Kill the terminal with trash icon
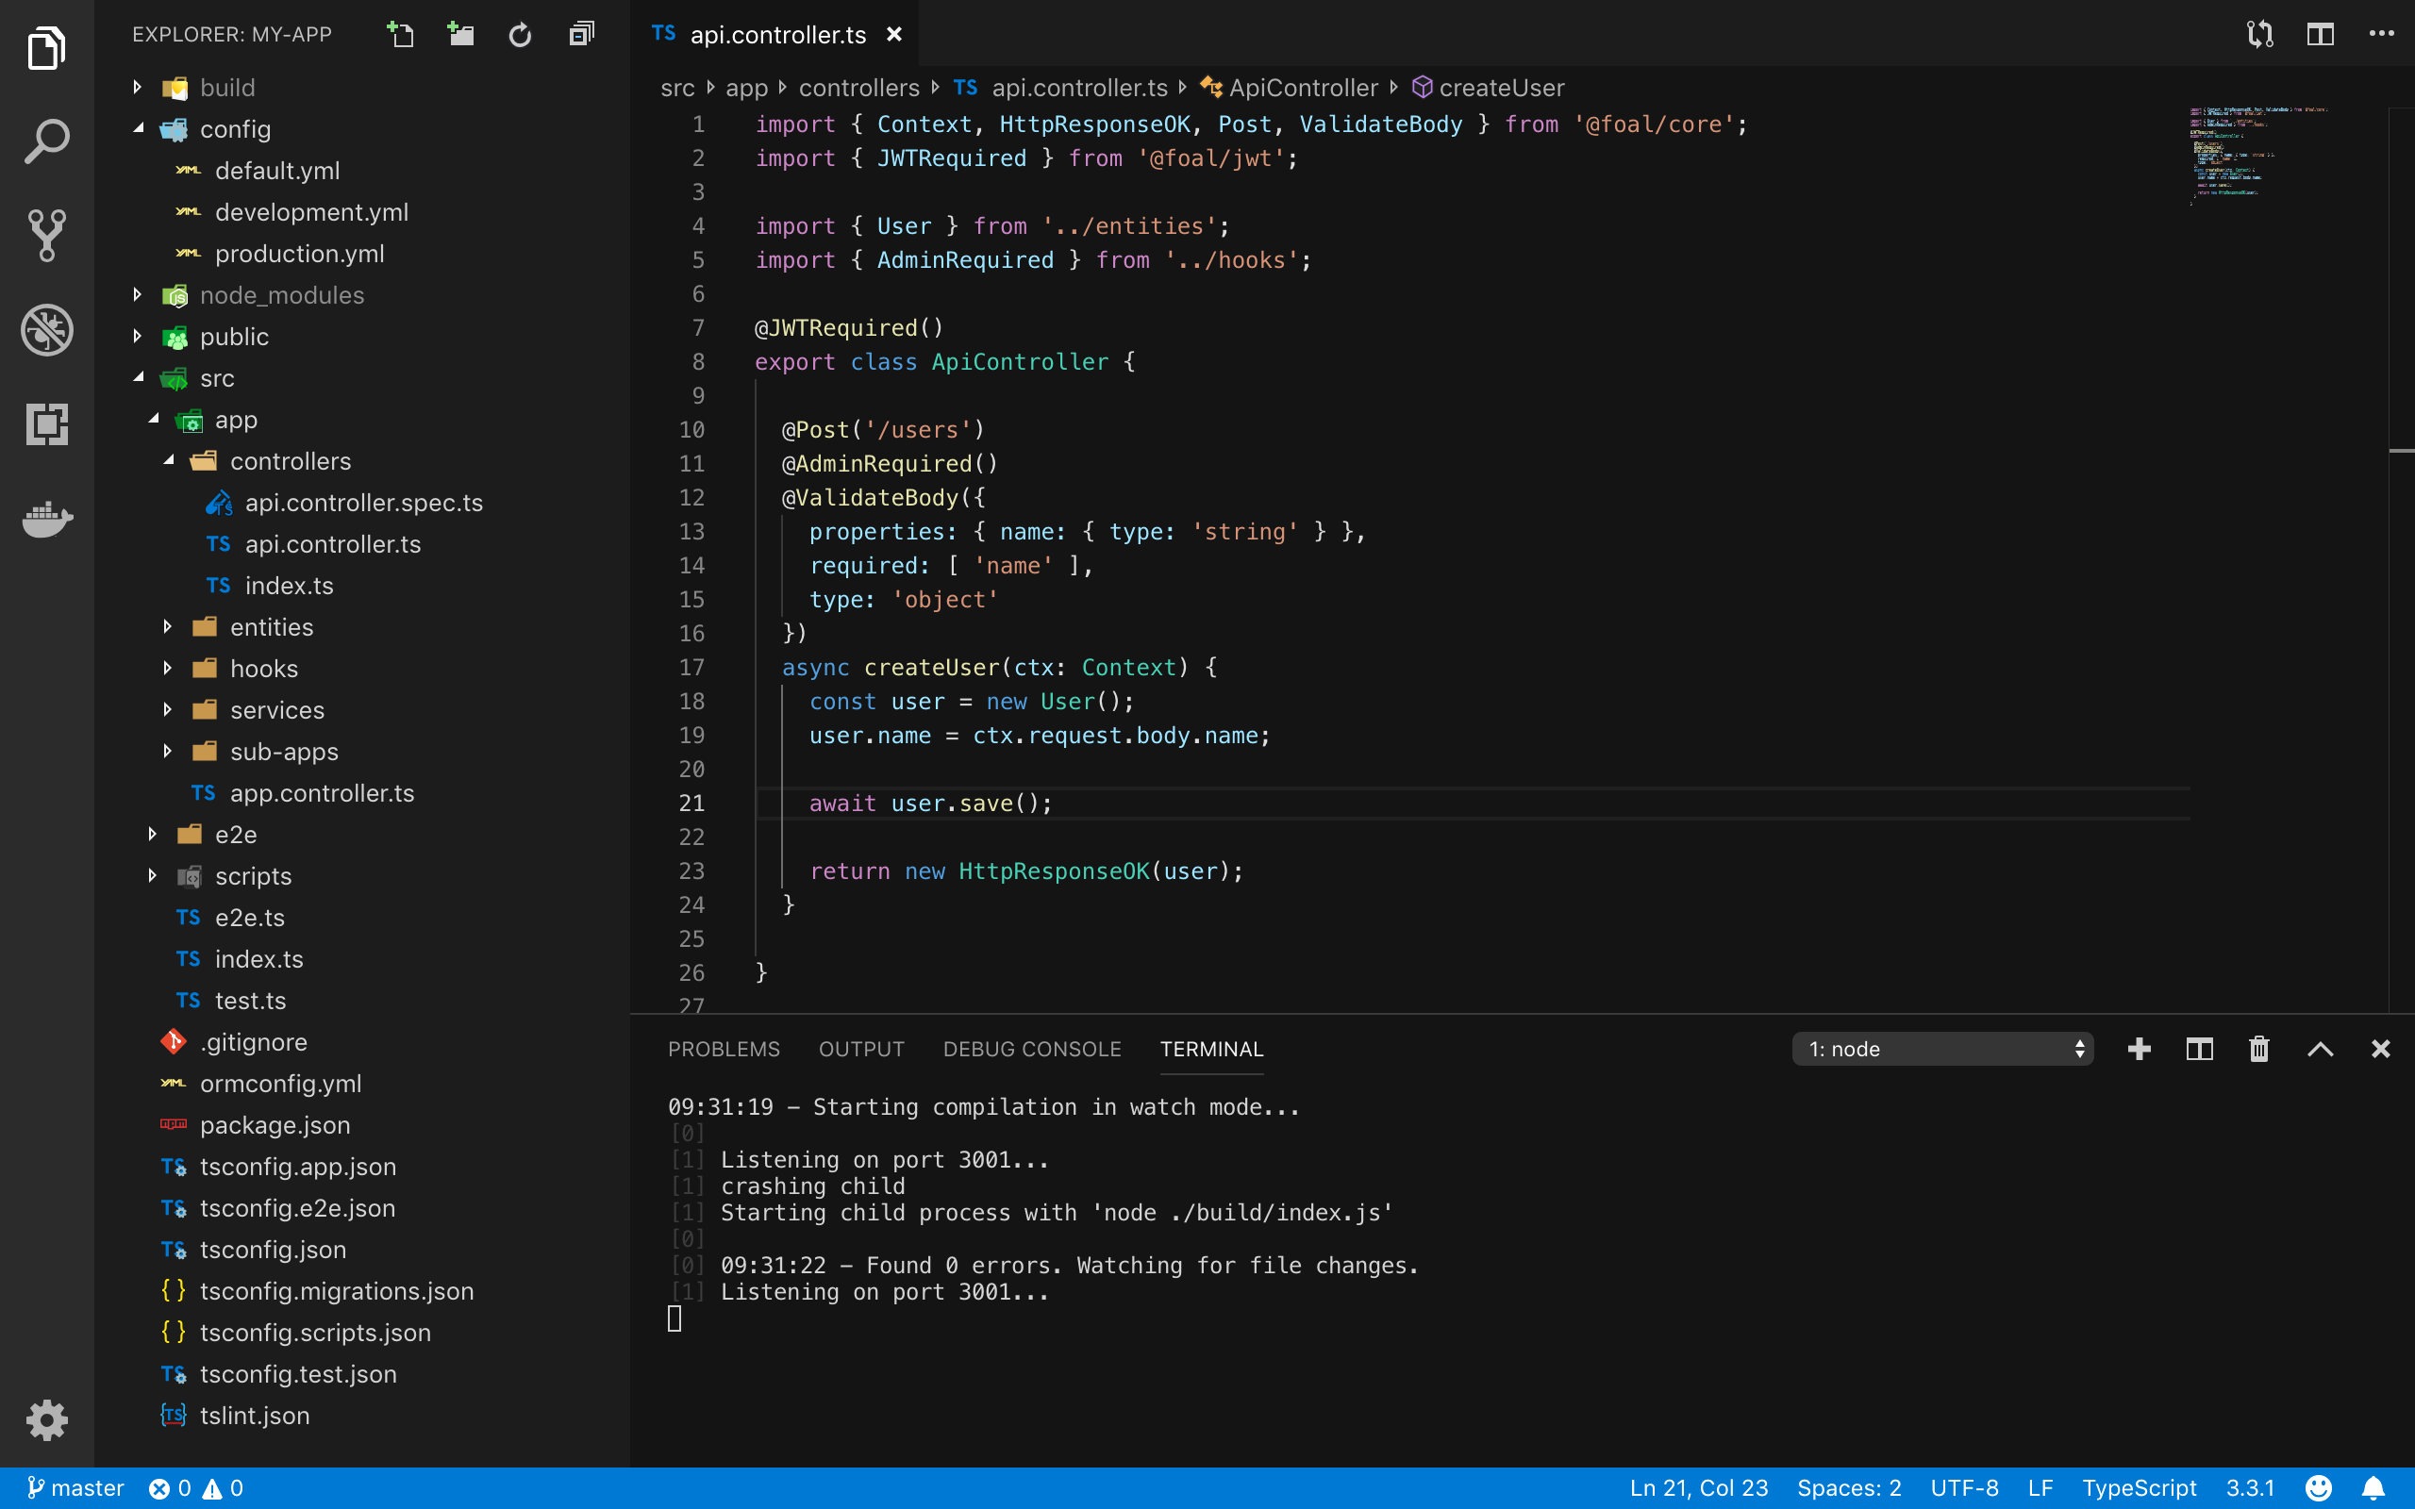The width and height of the screenshot is (2415, 1509). (2259, 1049)
